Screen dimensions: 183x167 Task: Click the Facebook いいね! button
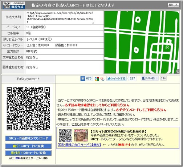point(150,78)
